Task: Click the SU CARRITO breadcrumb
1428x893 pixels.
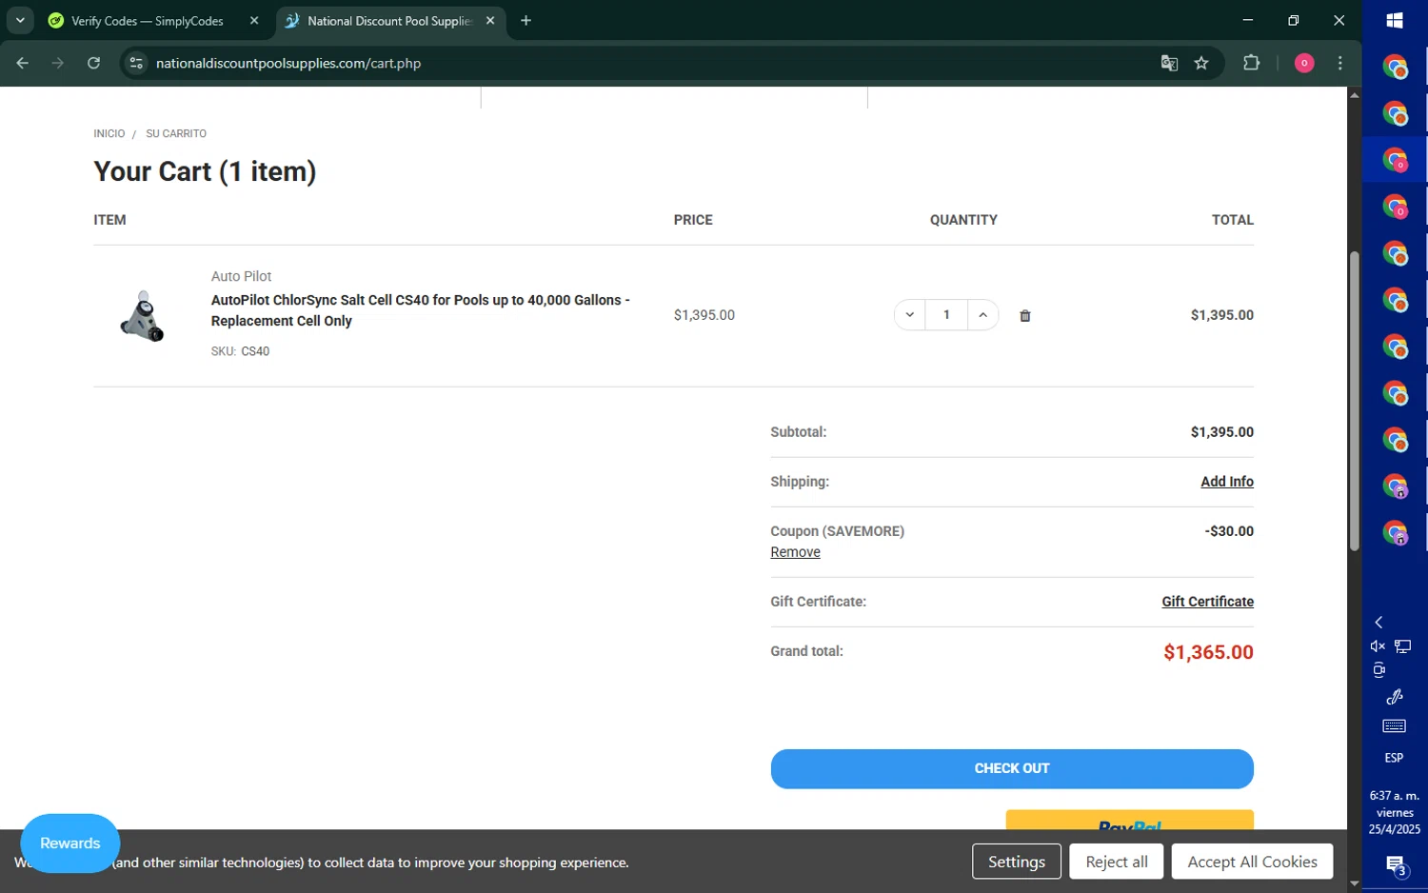Action: pos(176,133)
